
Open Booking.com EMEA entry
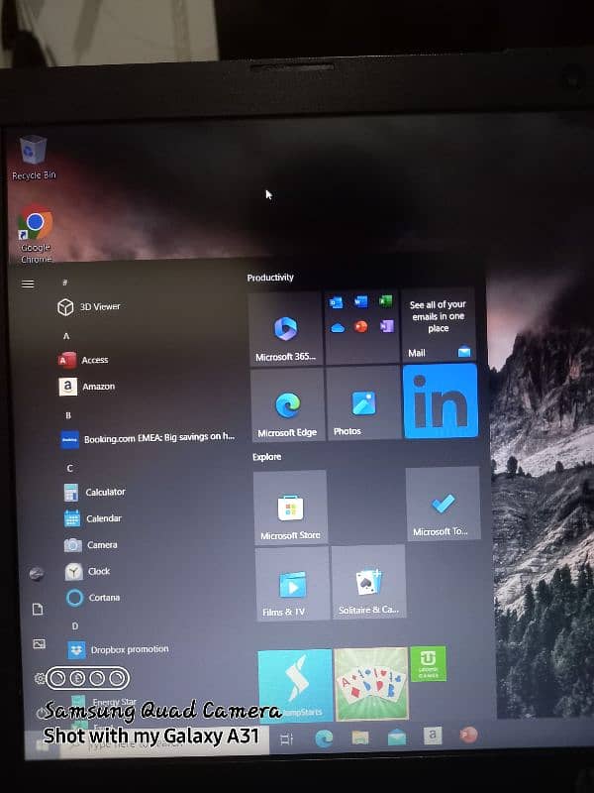point(148,438)
